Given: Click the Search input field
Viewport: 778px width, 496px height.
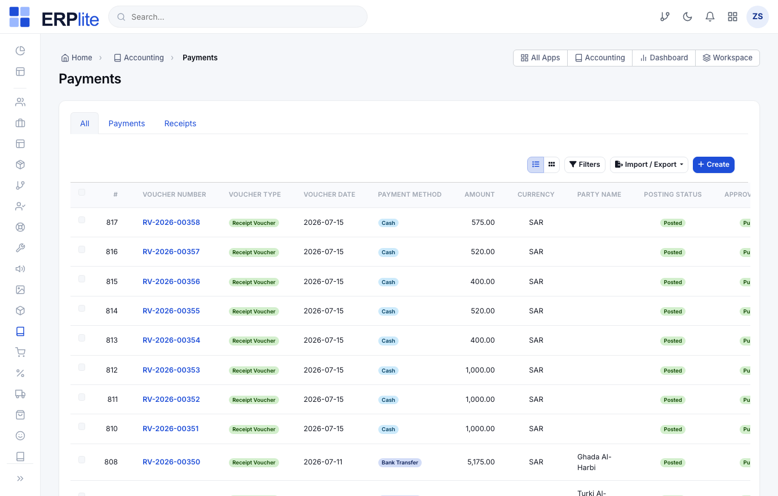Looking at the screenshot, I should 238,17.
